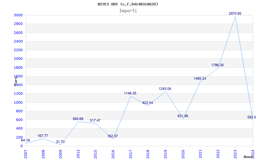
Task: Click the 400 y-axis value
Action: click(19, 129)
